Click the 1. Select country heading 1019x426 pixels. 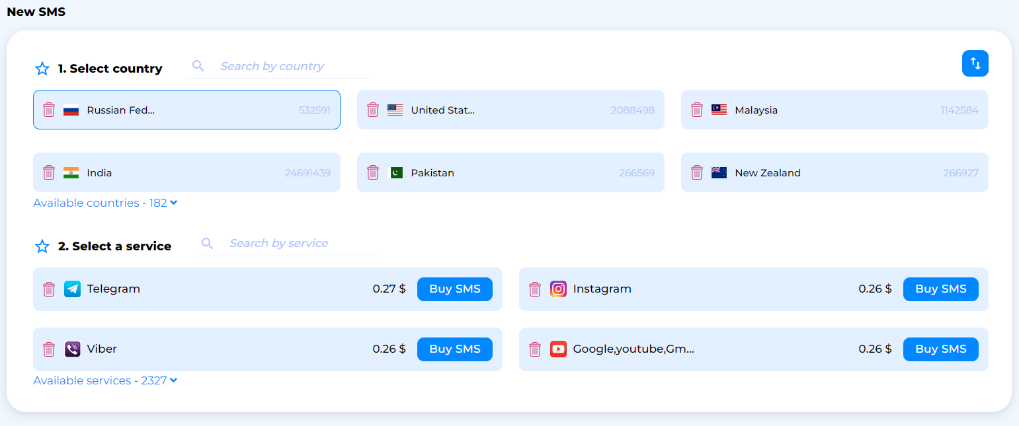pyautogui.click(x=110, y=69)
